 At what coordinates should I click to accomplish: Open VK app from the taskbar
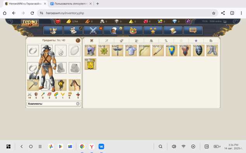[101, 146]
